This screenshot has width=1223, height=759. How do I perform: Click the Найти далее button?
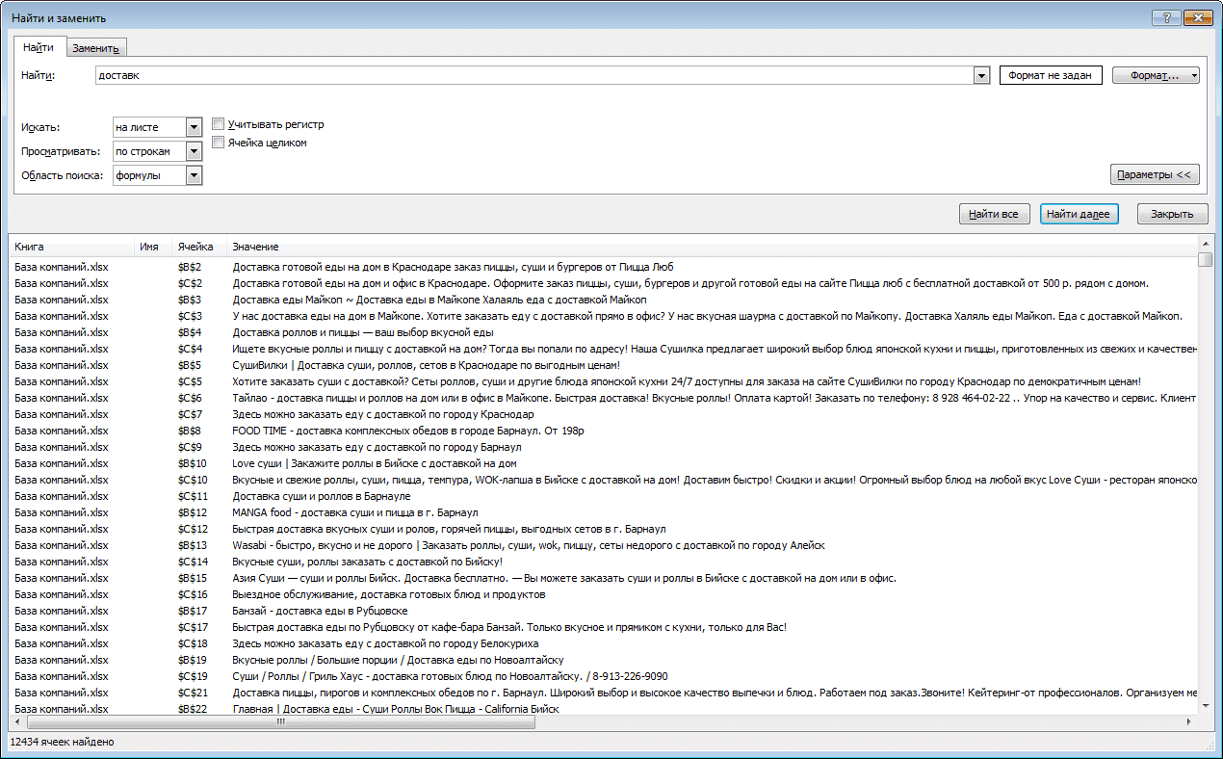(x=1079, y=214)
